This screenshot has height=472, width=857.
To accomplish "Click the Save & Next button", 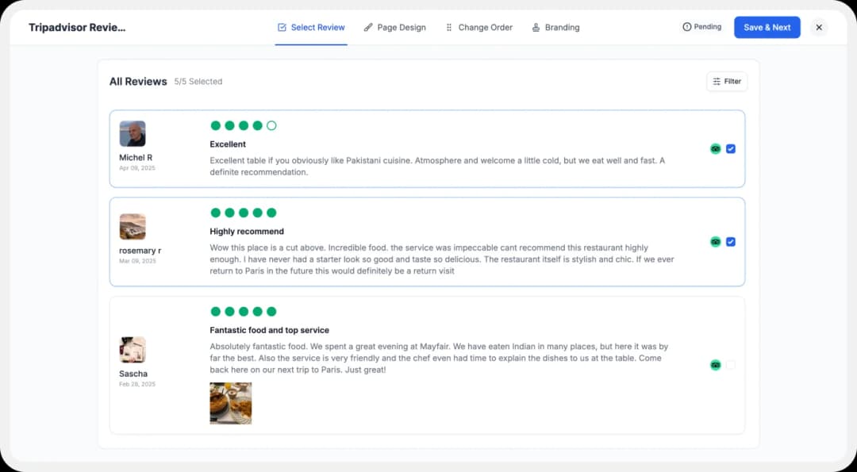I will [x=767, y=27].
